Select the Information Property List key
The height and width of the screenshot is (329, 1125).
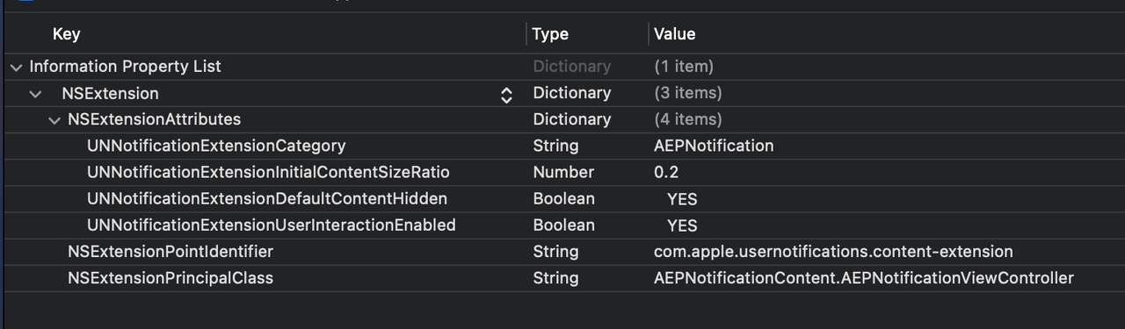click(126, 67)
